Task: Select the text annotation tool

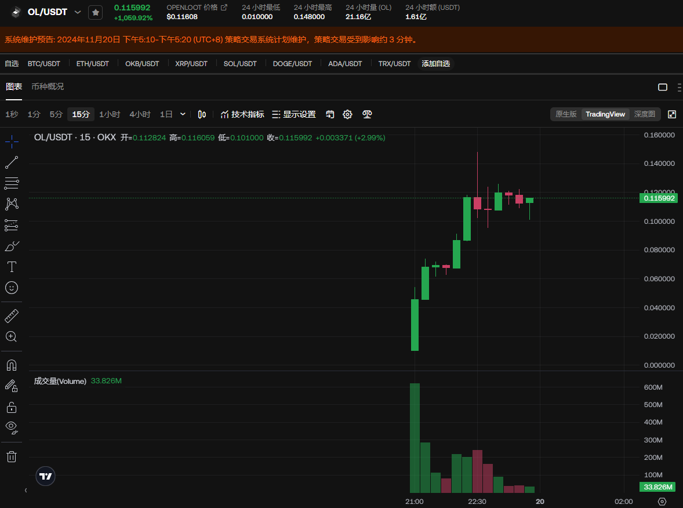Action: click(x=12, y=267)
